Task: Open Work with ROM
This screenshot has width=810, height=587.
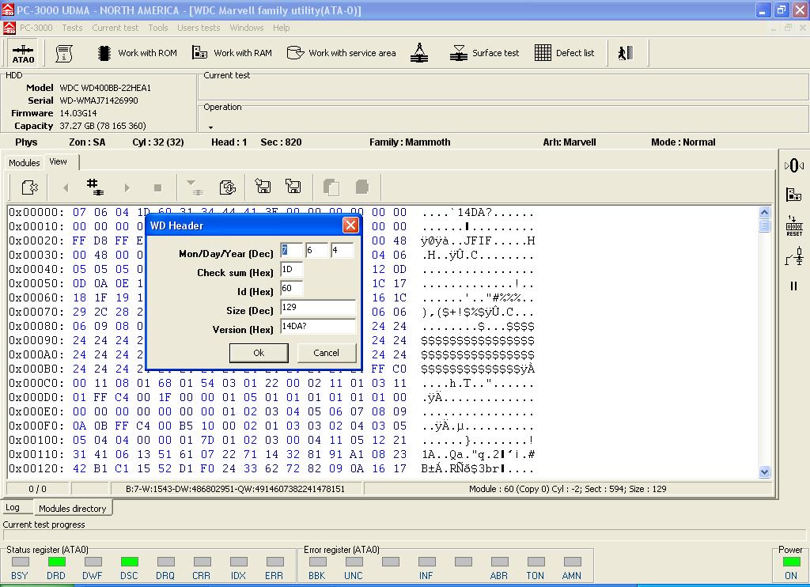Action: (x=137, y=53)
